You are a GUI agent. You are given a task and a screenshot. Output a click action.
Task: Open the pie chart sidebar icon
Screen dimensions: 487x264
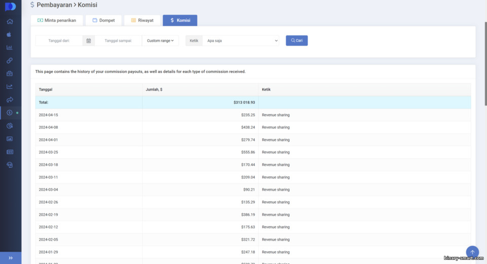pos(10,126)
